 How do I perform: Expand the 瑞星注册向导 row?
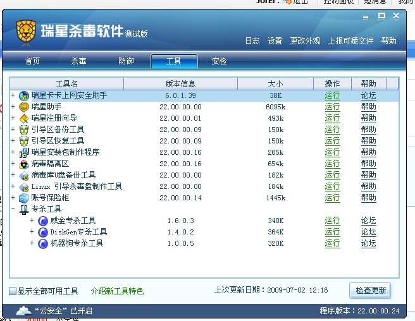click(x=13, y=118)
